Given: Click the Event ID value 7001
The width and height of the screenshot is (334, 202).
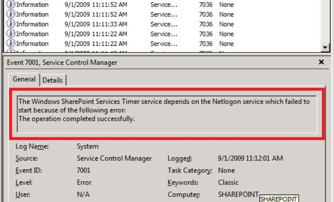Looking at the screenshot, I should tap(83, 170).
